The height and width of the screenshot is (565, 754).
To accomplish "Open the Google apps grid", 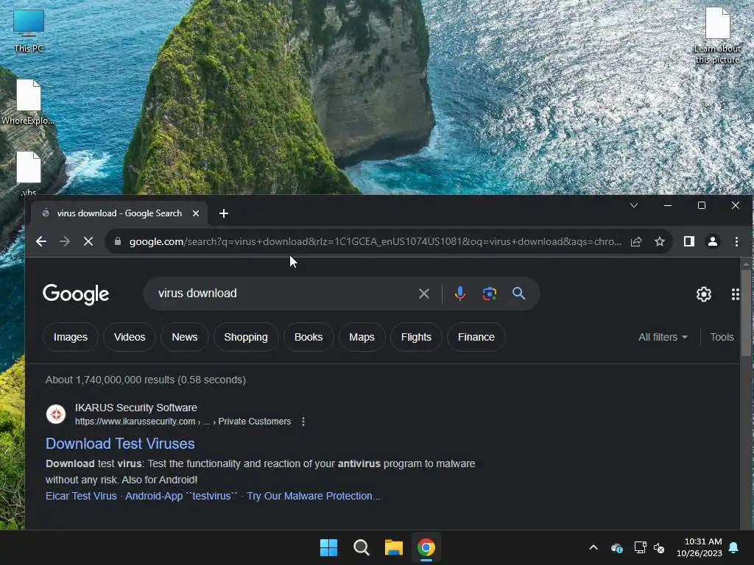I will click(736, 294).
